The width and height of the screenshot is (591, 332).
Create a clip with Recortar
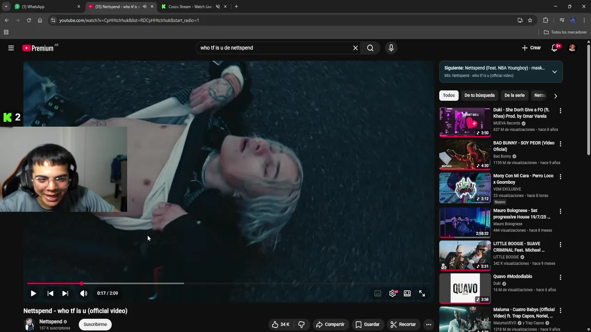point(403,325)
